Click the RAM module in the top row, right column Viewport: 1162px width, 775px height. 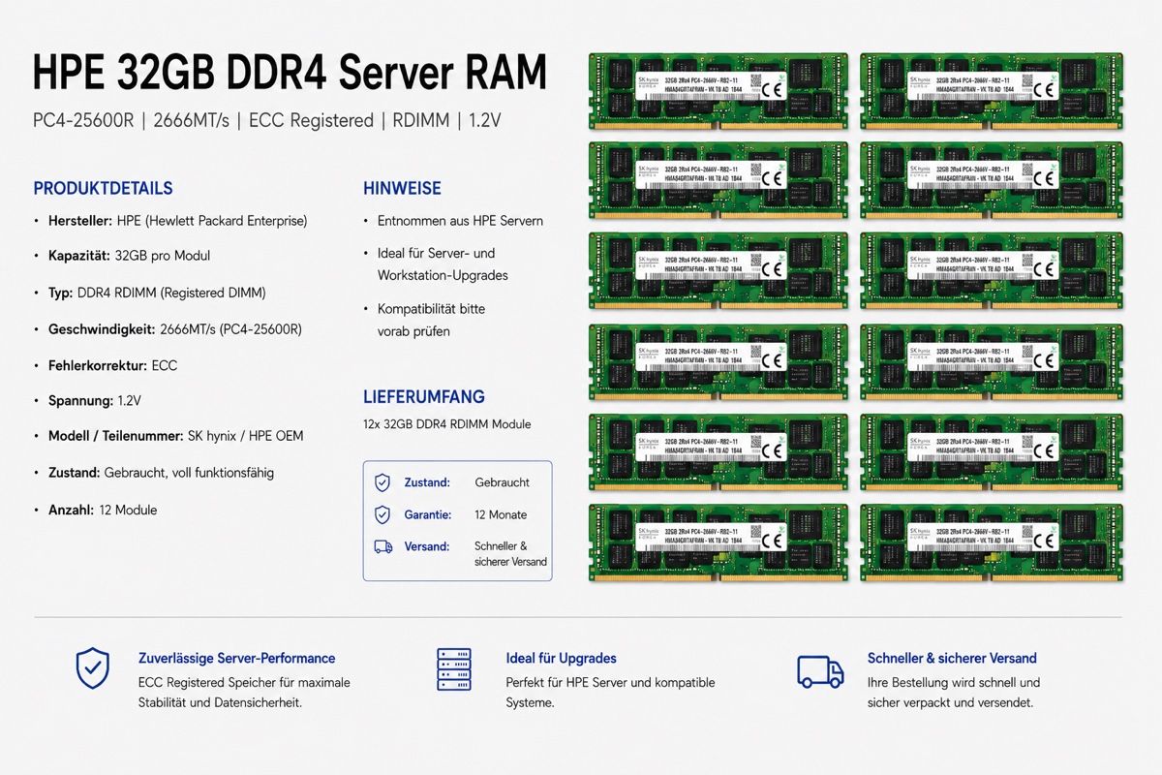(x=992, y=91)
